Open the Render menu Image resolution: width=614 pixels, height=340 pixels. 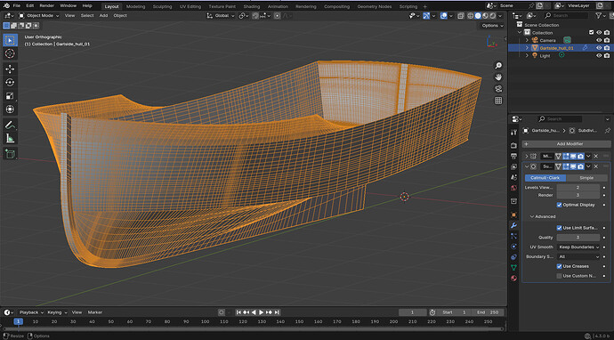[x=46, y=6]
